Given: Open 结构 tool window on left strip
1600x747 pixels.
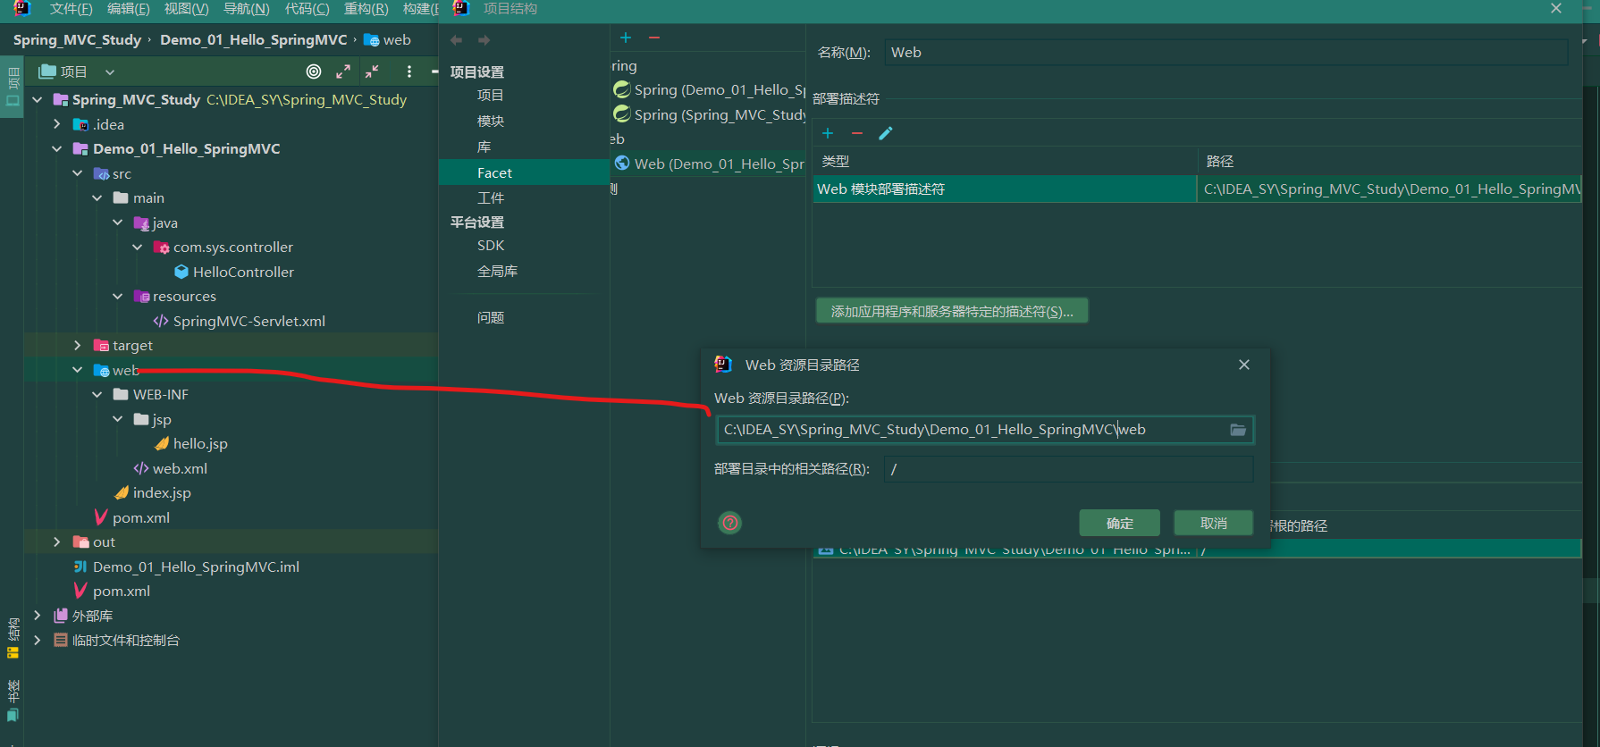Looking at the screenshot, I should [13, 638].
